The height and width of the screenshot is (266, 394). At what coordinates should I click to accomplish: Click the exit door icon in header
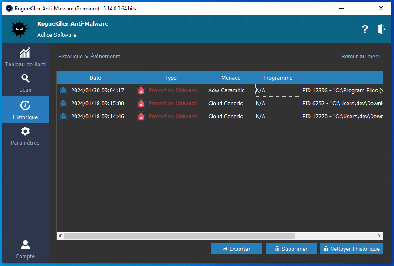coord(381,29)
